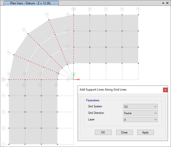Select the Plan View Datum tab
Image resolution: width=171 pixels, height=147 pixels.
point(30,3)
